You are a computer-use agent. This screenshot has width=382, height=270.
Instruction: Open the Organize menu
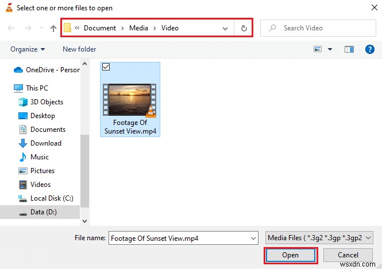[28, 49]
